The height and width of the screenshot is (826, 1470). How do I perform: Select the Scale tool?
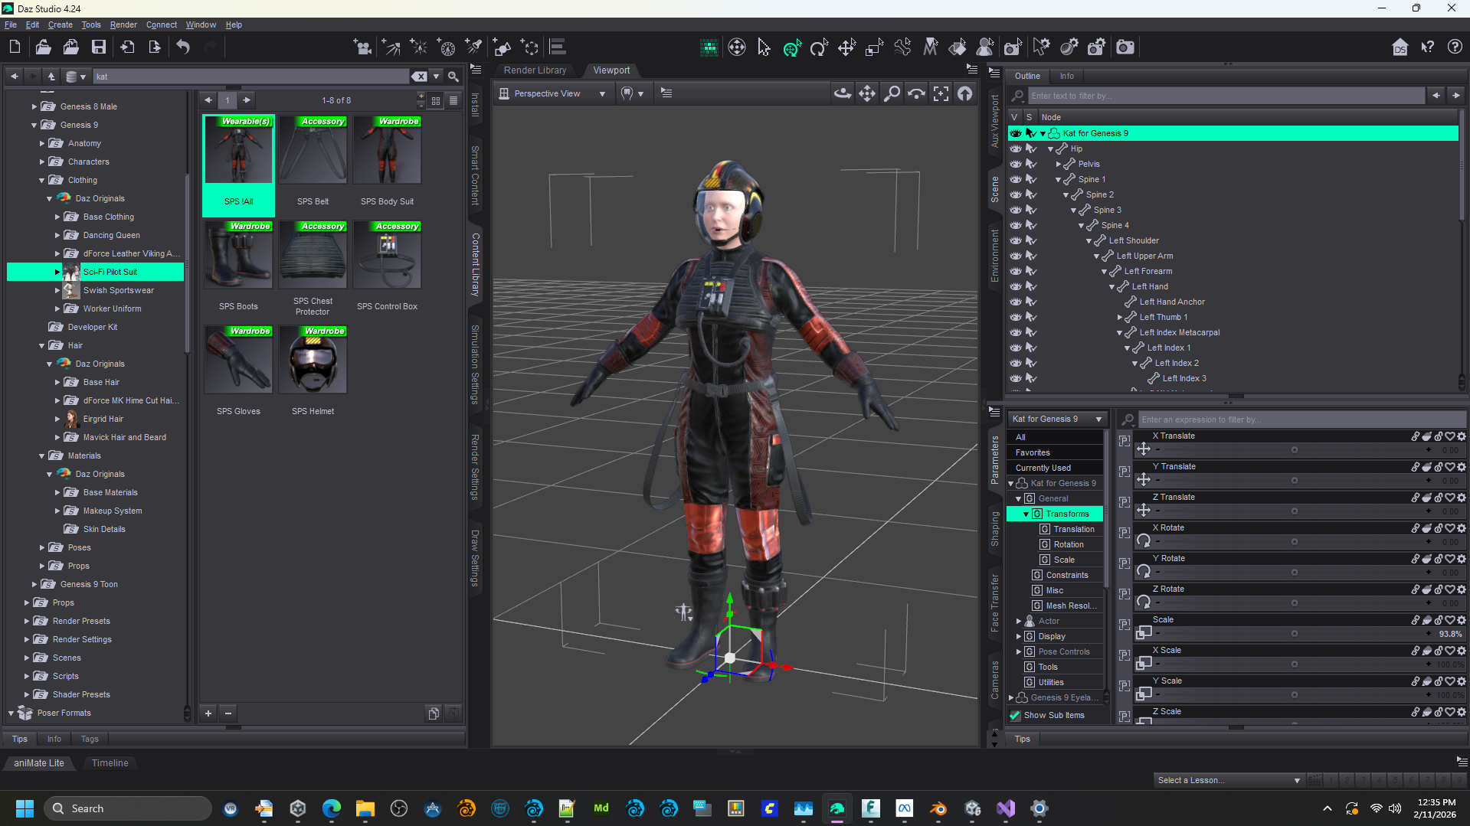[x=874, y=47]
